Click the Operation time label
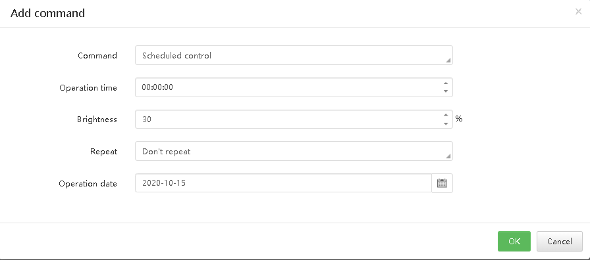 tap(88, 88)
